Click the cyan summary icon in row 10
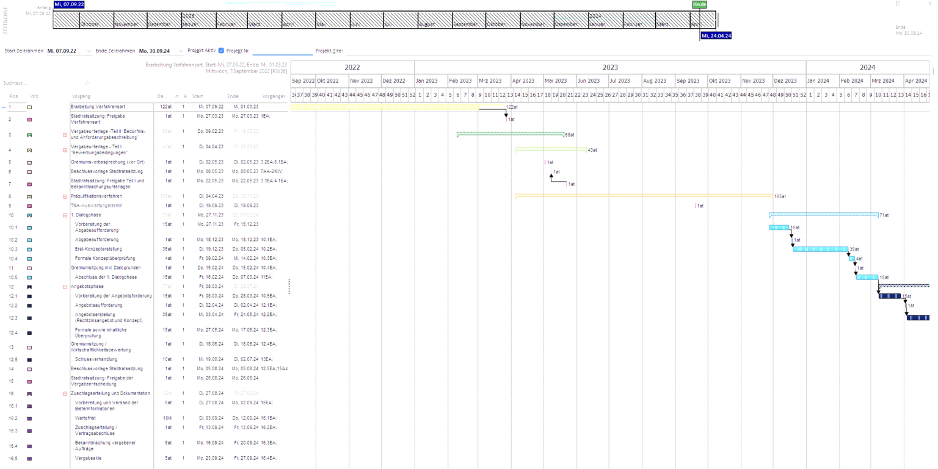Screen dimensions: 938x469 click(x=29, y=216)
